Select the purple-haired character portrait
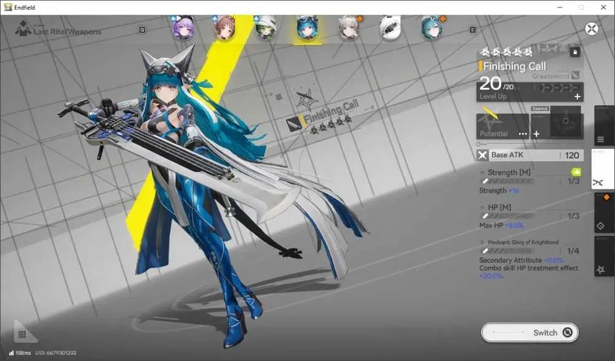Screen dimensions: 615x361 click(x=183, y=28)
